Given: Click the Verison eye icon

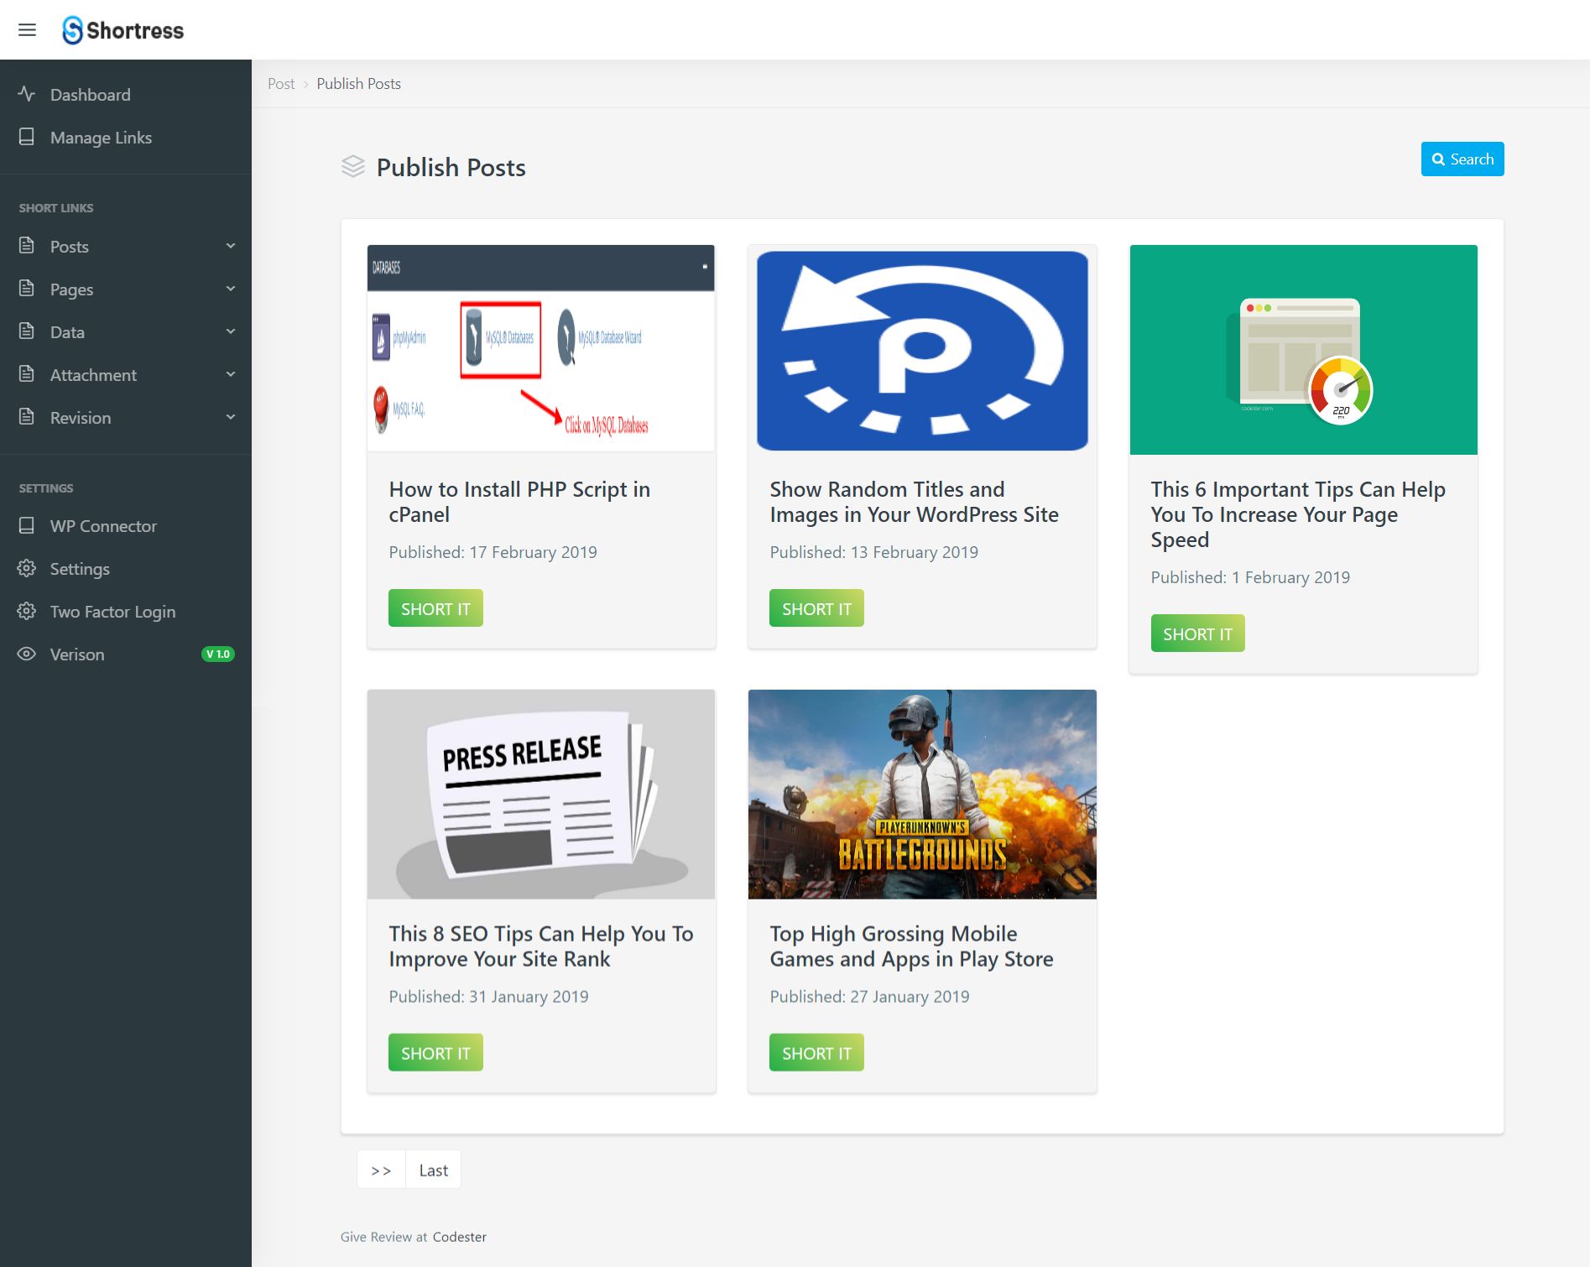Looking at the screenshot, I should point(27,654).
